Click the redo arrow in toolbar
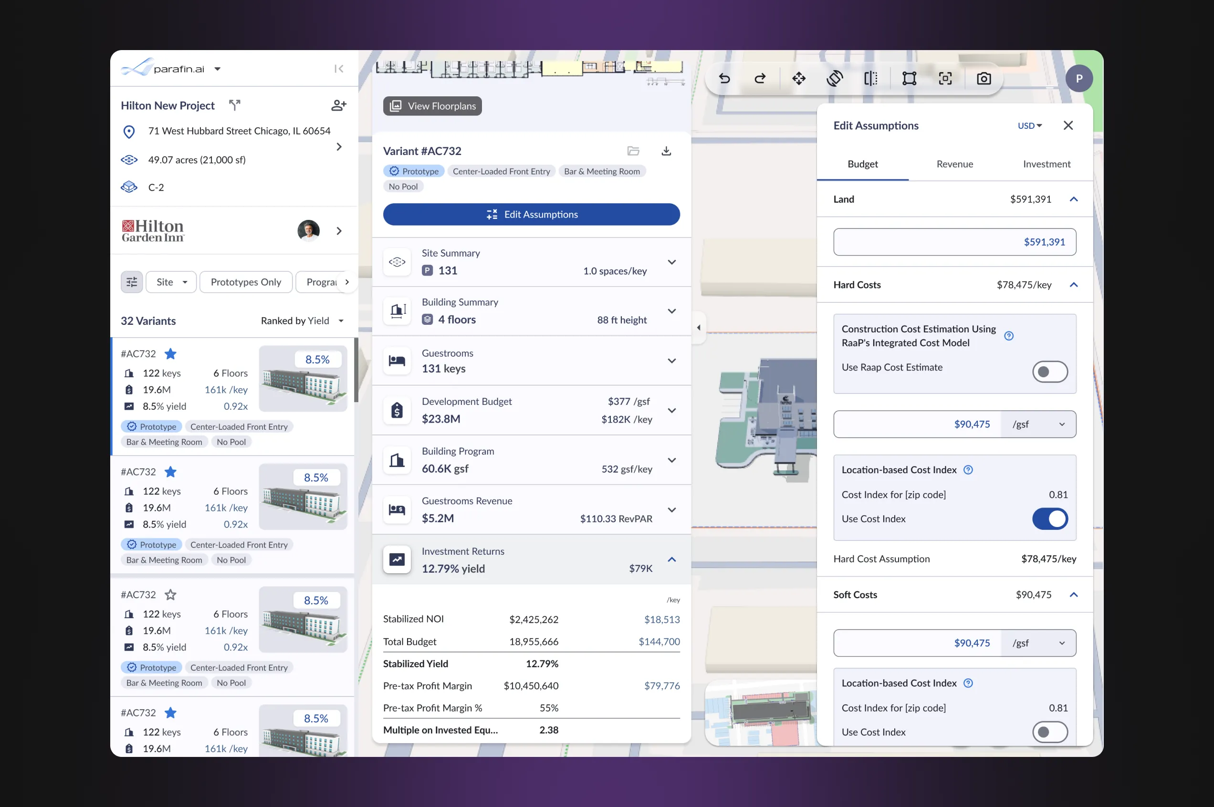Screen dimensions: 1214x807 click(760, 78)
